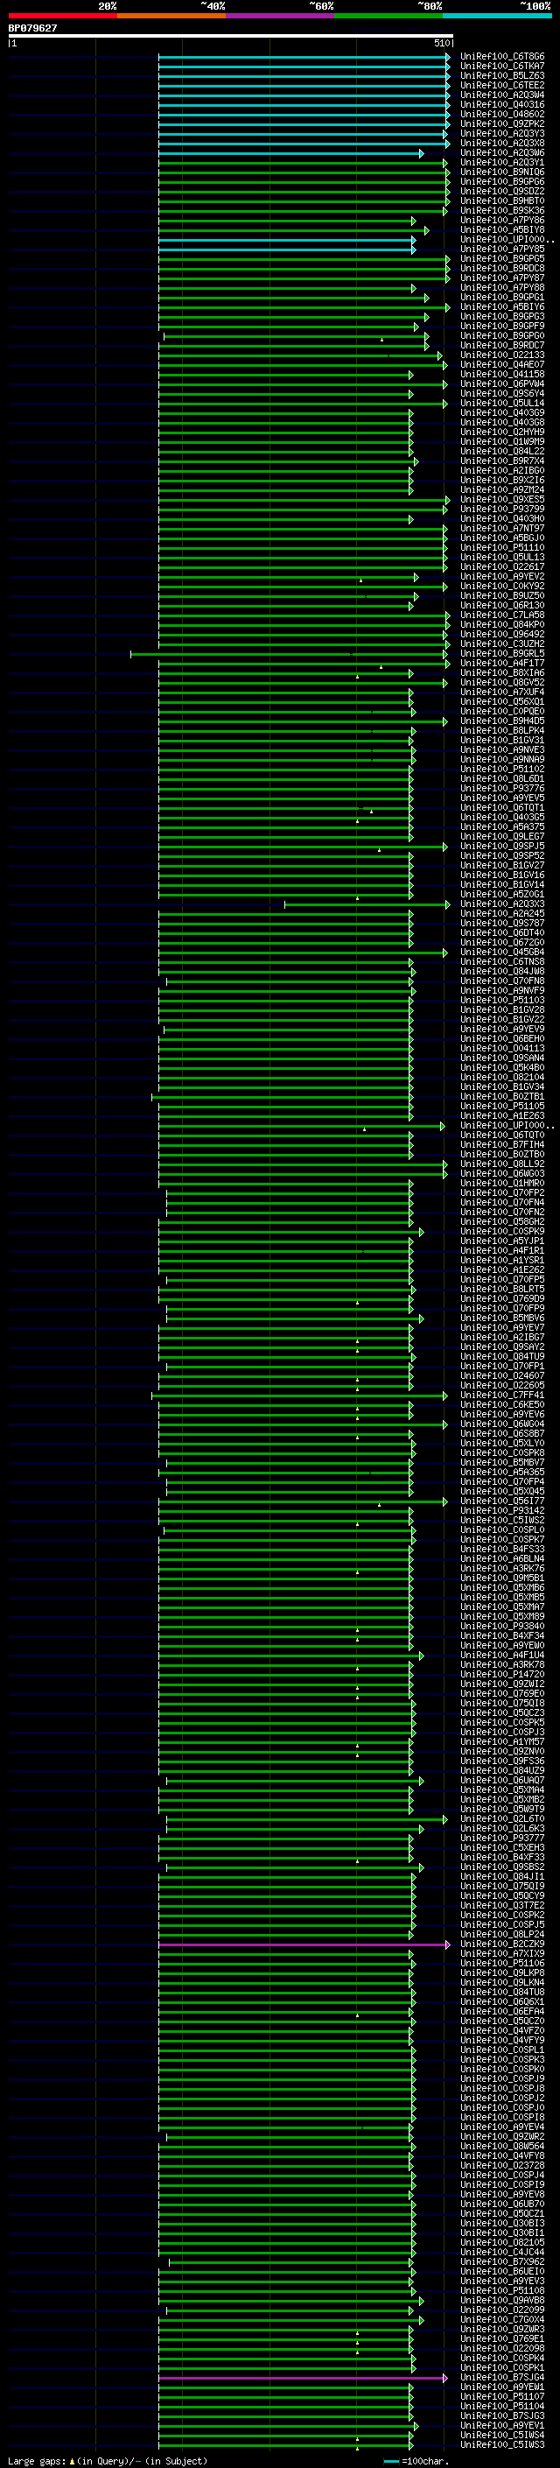Click the UniRef100_B5MBV6 hit label
The width and height of the screenshot is (560, 2468).
tap(502, 1318)
